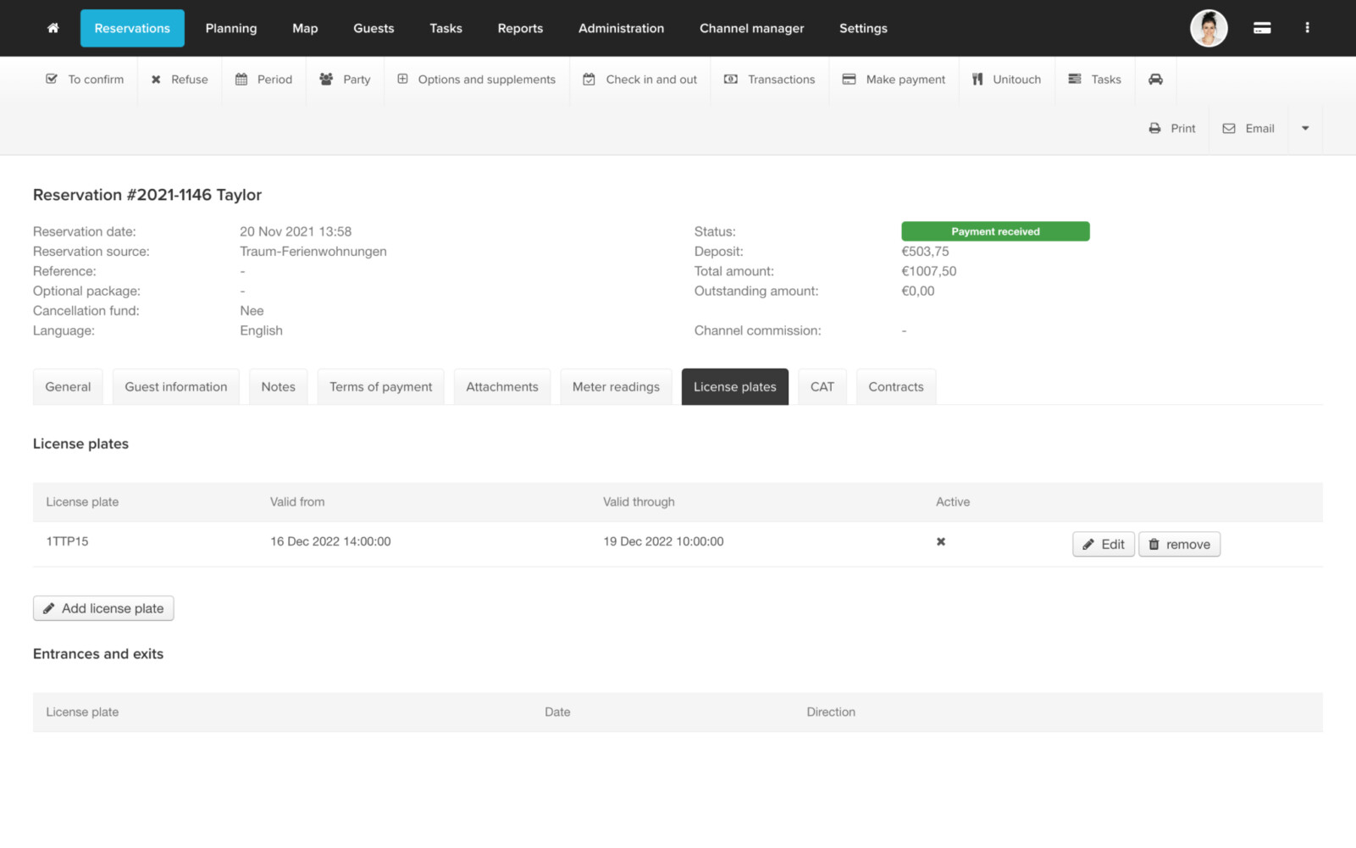Click the Print toolbar button
Screen dimensions: 1356x848
pyautogui.click(x=1172, y=129)
